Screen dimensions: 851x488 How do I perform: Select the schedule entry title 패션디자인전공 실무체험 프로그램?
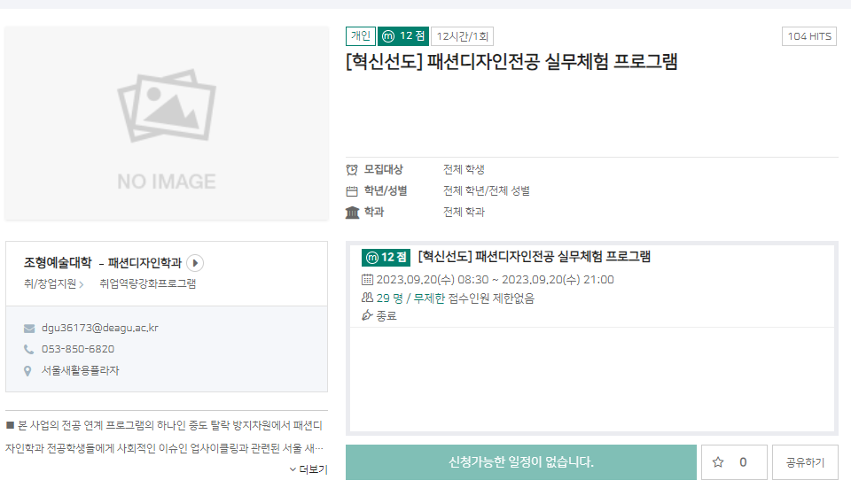tap(534, 257)
